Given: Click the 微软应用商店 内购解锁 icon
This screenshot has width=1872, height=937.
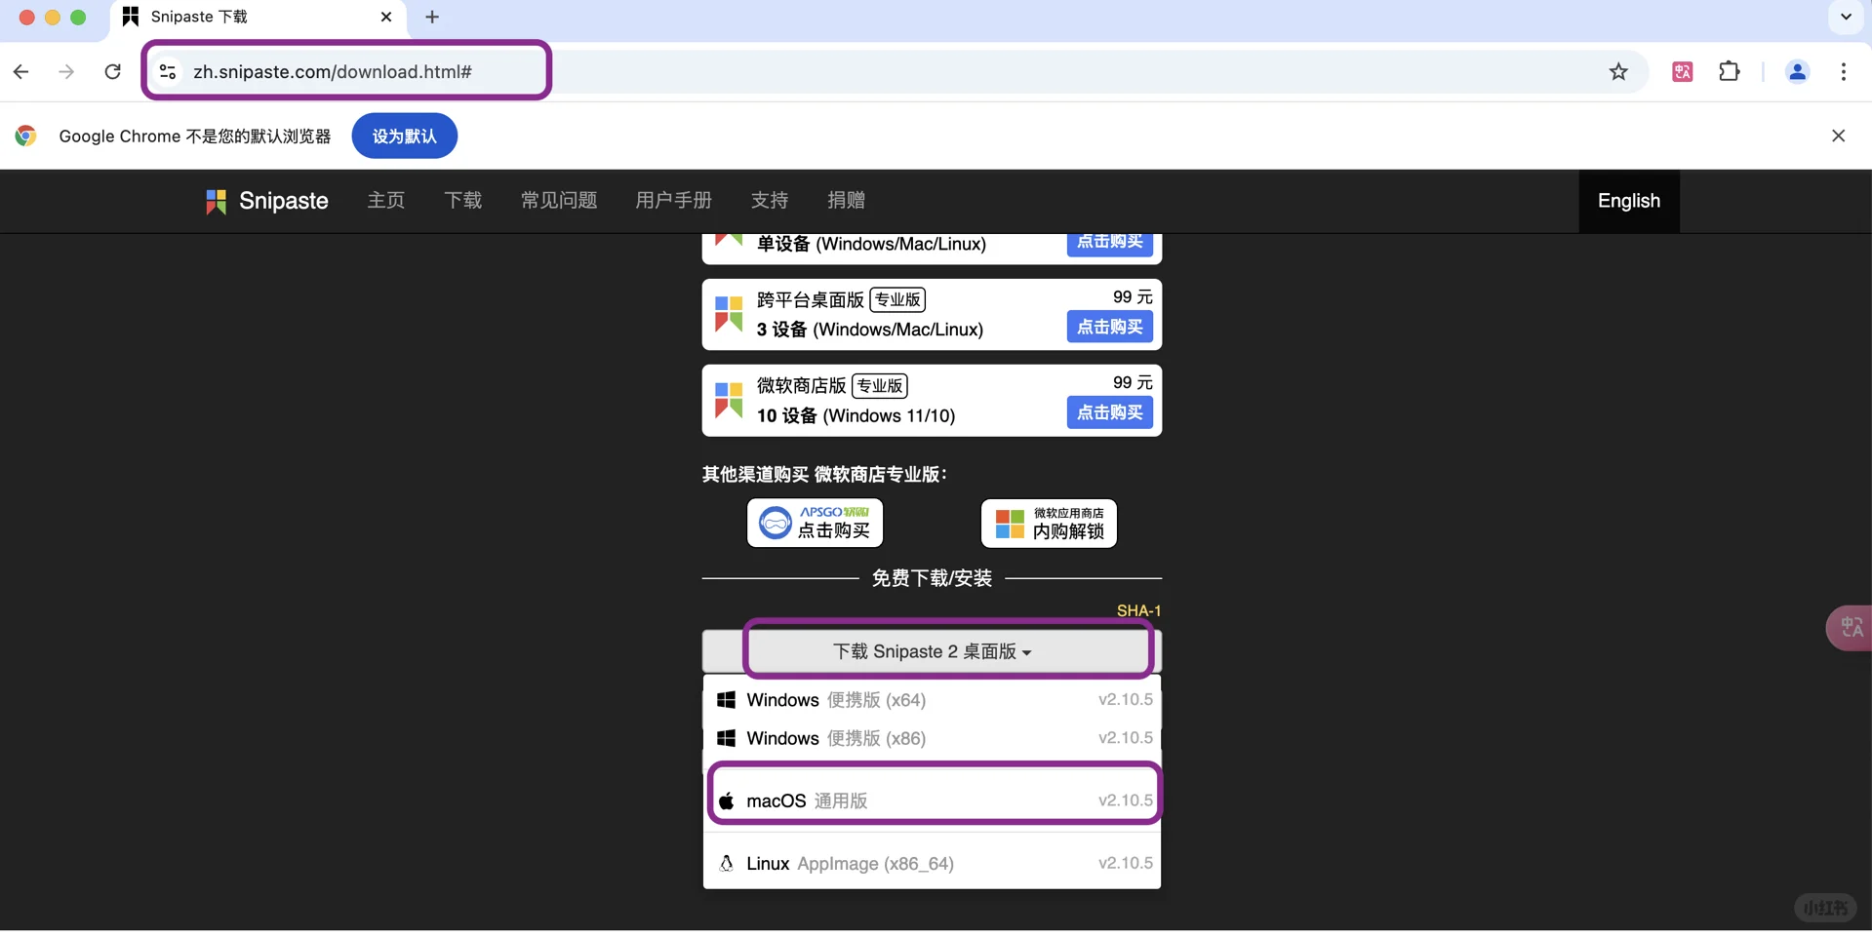Looking at the screenshot, I should [1048, 523].
